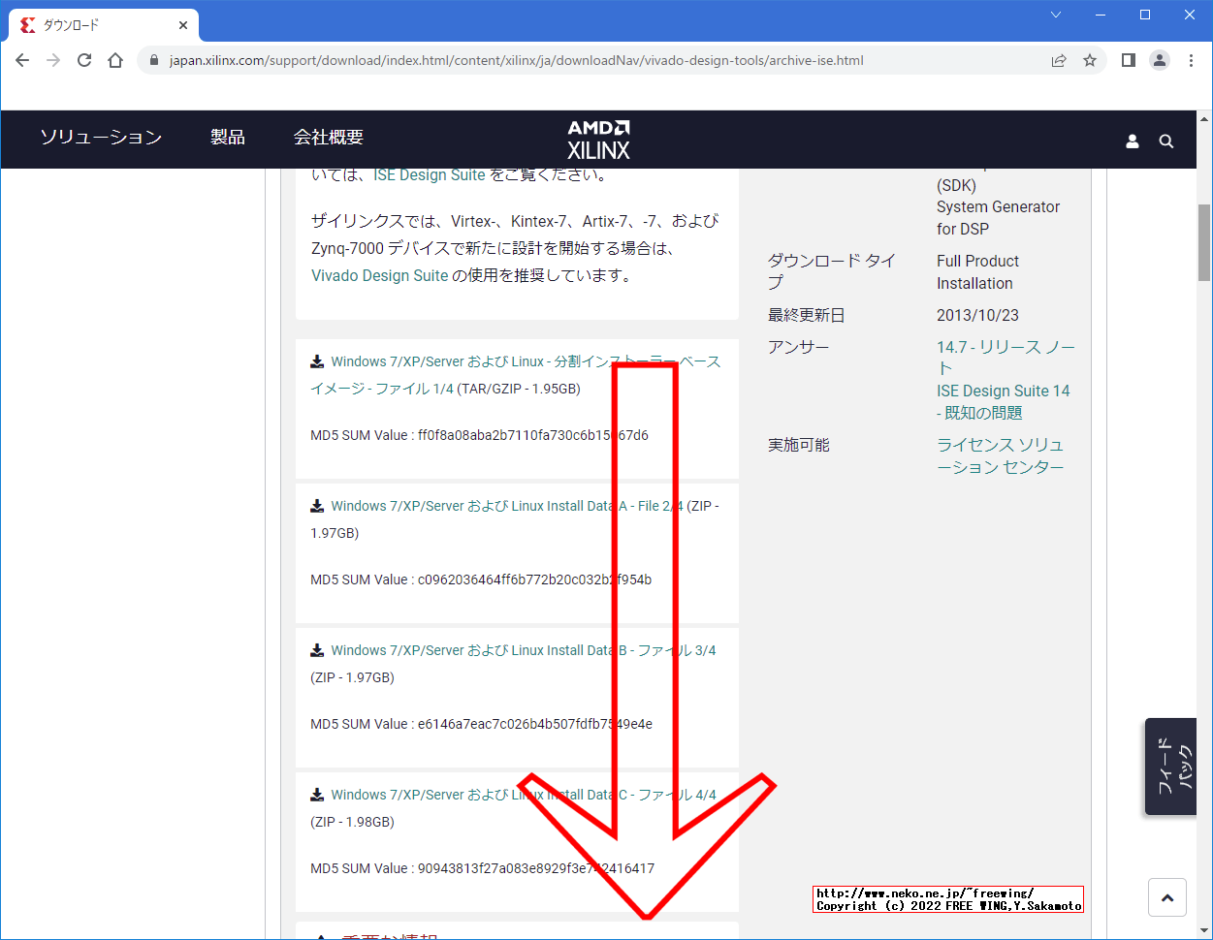This screenshot has height=940, width=1213.
Task: Click the download icon beside Install Data B ファイル 3/4
Action: tap(317, 649)
